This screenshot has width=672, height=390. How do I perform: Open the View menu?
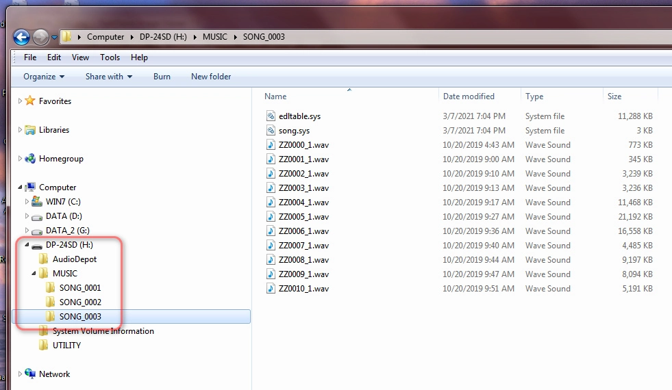[80, 57]
